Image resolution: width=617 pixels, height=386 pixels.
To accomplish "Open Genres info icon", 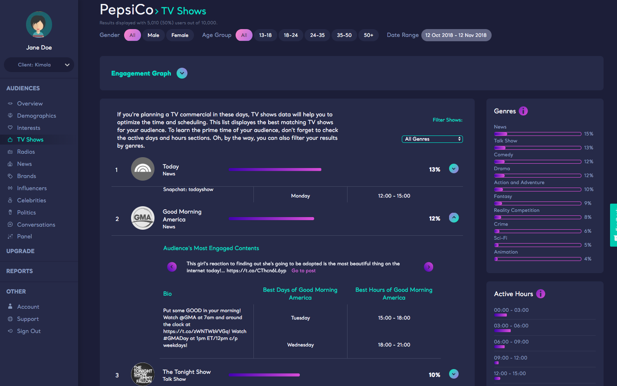I will click(523, 111).
